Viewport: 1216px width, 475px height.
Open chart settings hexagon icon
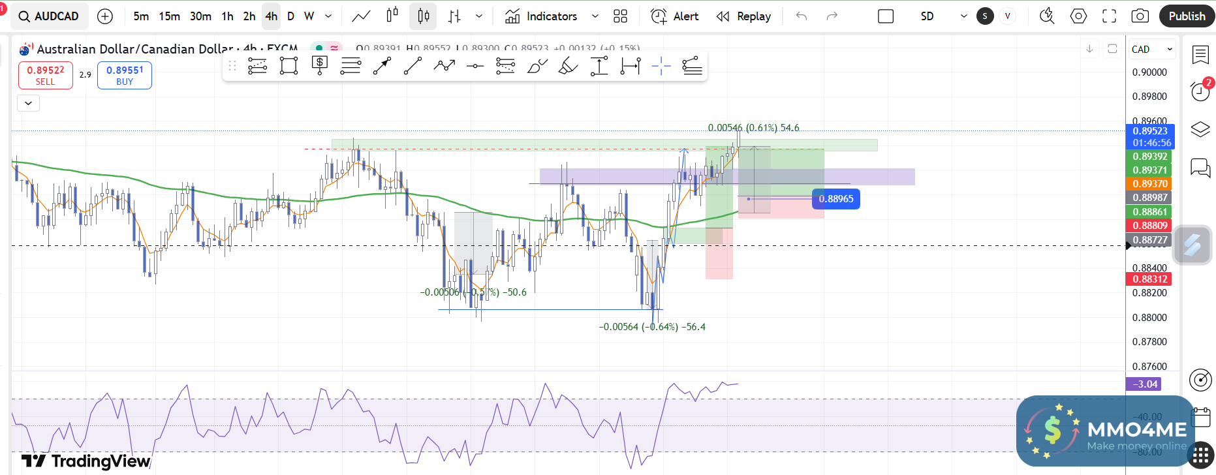pos(1078,16)
